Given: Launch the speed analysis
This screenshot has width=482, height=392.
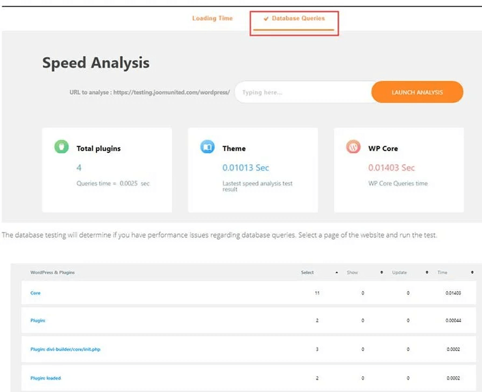Looking at the screenshot, I should pos(417,92).
